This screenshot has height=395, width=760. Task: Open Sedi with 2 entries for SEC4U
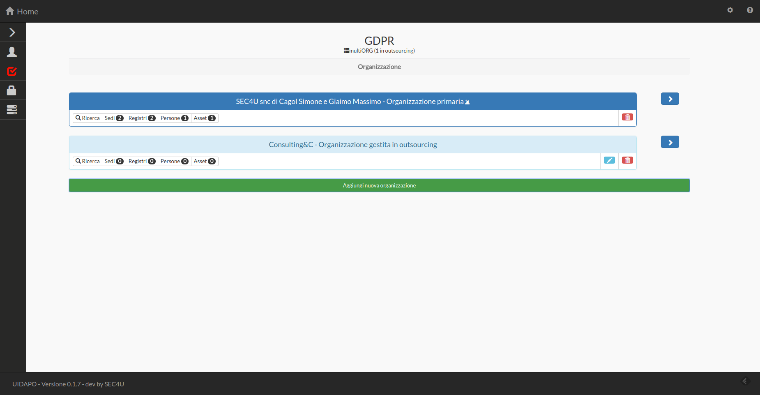tap(114, 118)
